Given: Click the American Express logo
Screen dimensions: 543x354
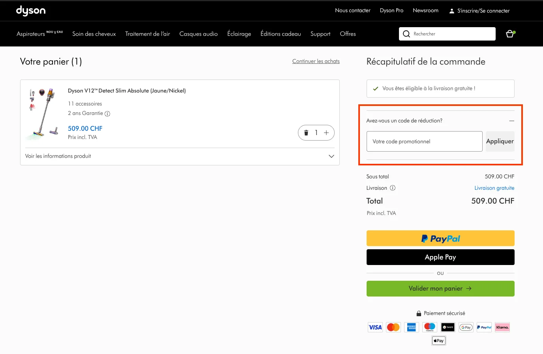Looking at the screenshot, I should tap(412, 327).
